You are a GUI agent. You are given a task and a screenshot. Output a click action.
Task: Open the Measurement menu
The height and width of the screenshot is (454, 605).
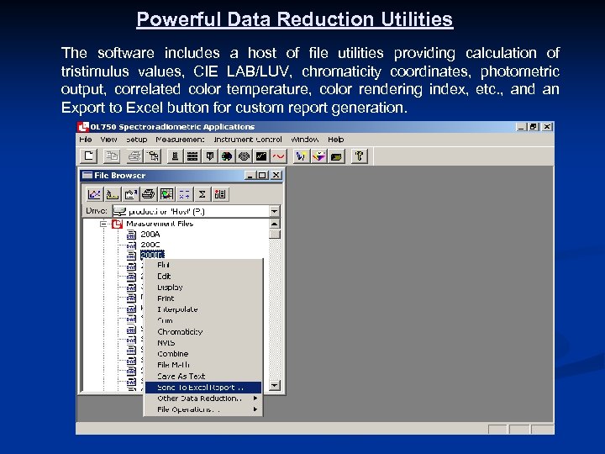[180, 140]
